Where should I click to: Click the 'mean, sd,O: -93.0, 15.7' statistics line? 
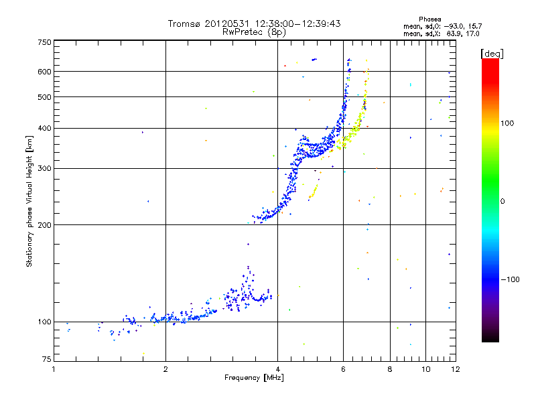click(443, 26)
